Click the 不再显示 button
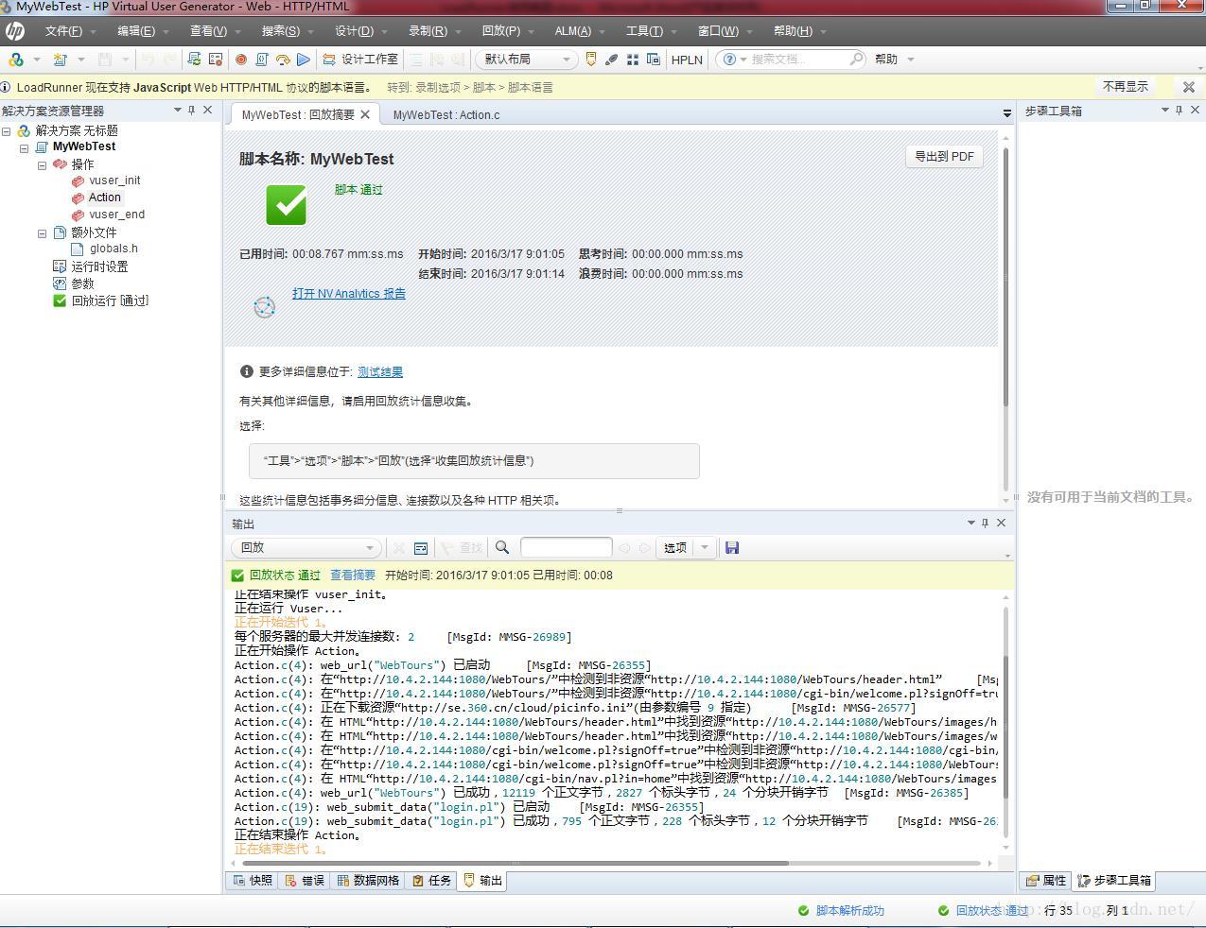The height and width of the screenshot is (928, 1206). pyautogui.click(x=1126, y=86)
